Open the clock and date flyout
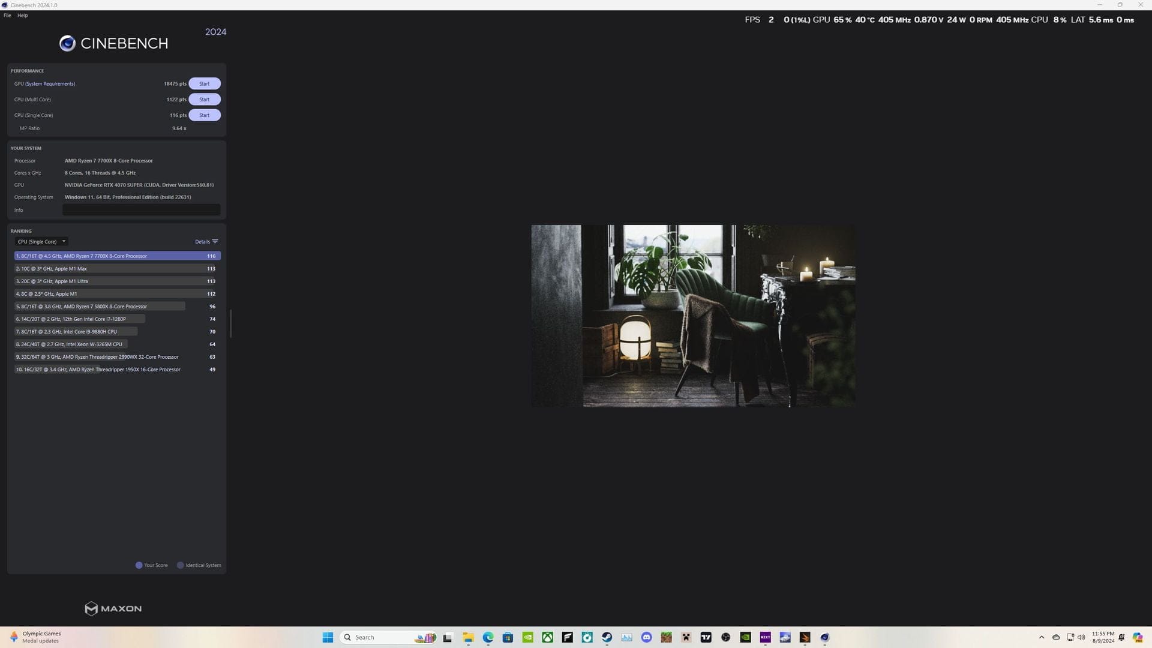1152x648 pixels. pyautogui.click(x=1103, y=637)
